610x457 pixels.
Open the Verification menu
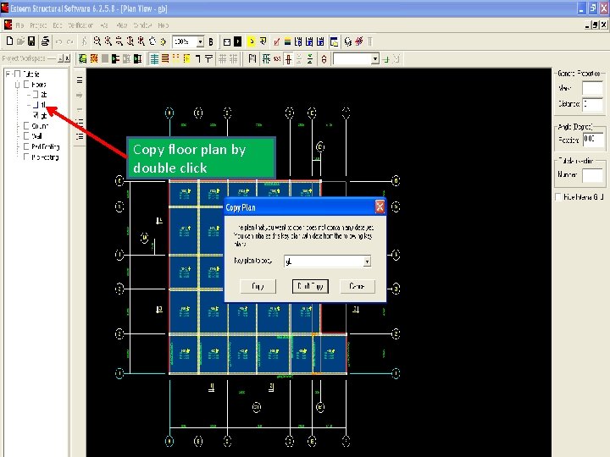tap(80, 25)
